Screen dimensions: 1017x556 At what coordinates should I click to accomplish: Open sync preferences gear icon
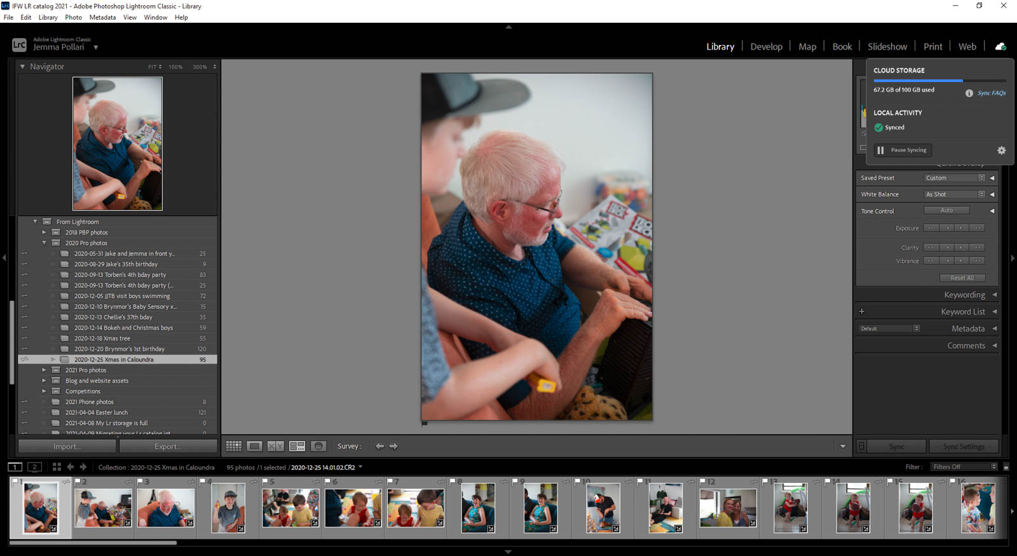pyautogui.click(x=1001, y=151)
